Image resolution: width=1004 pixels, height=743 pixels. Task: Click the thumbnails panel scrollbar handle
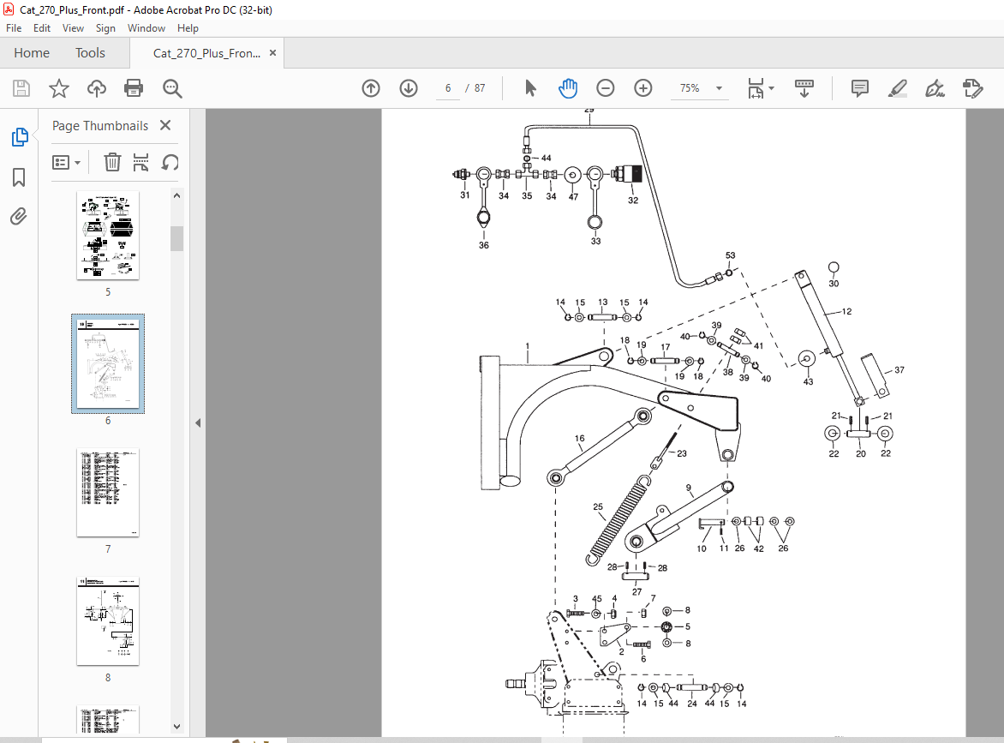click(176, 238)
